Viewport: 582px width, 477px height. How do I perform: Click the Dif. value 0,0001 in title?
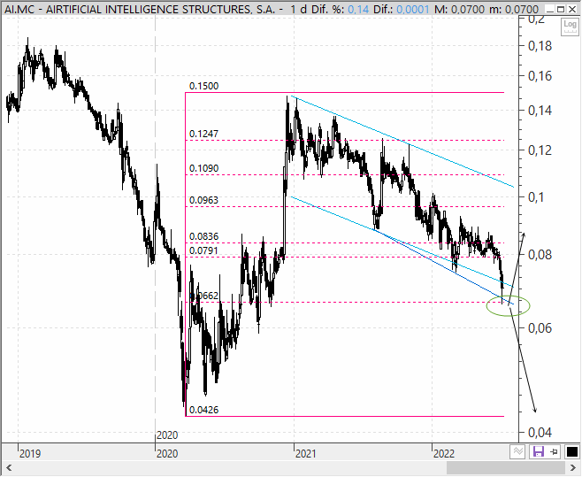coord(413,9)
